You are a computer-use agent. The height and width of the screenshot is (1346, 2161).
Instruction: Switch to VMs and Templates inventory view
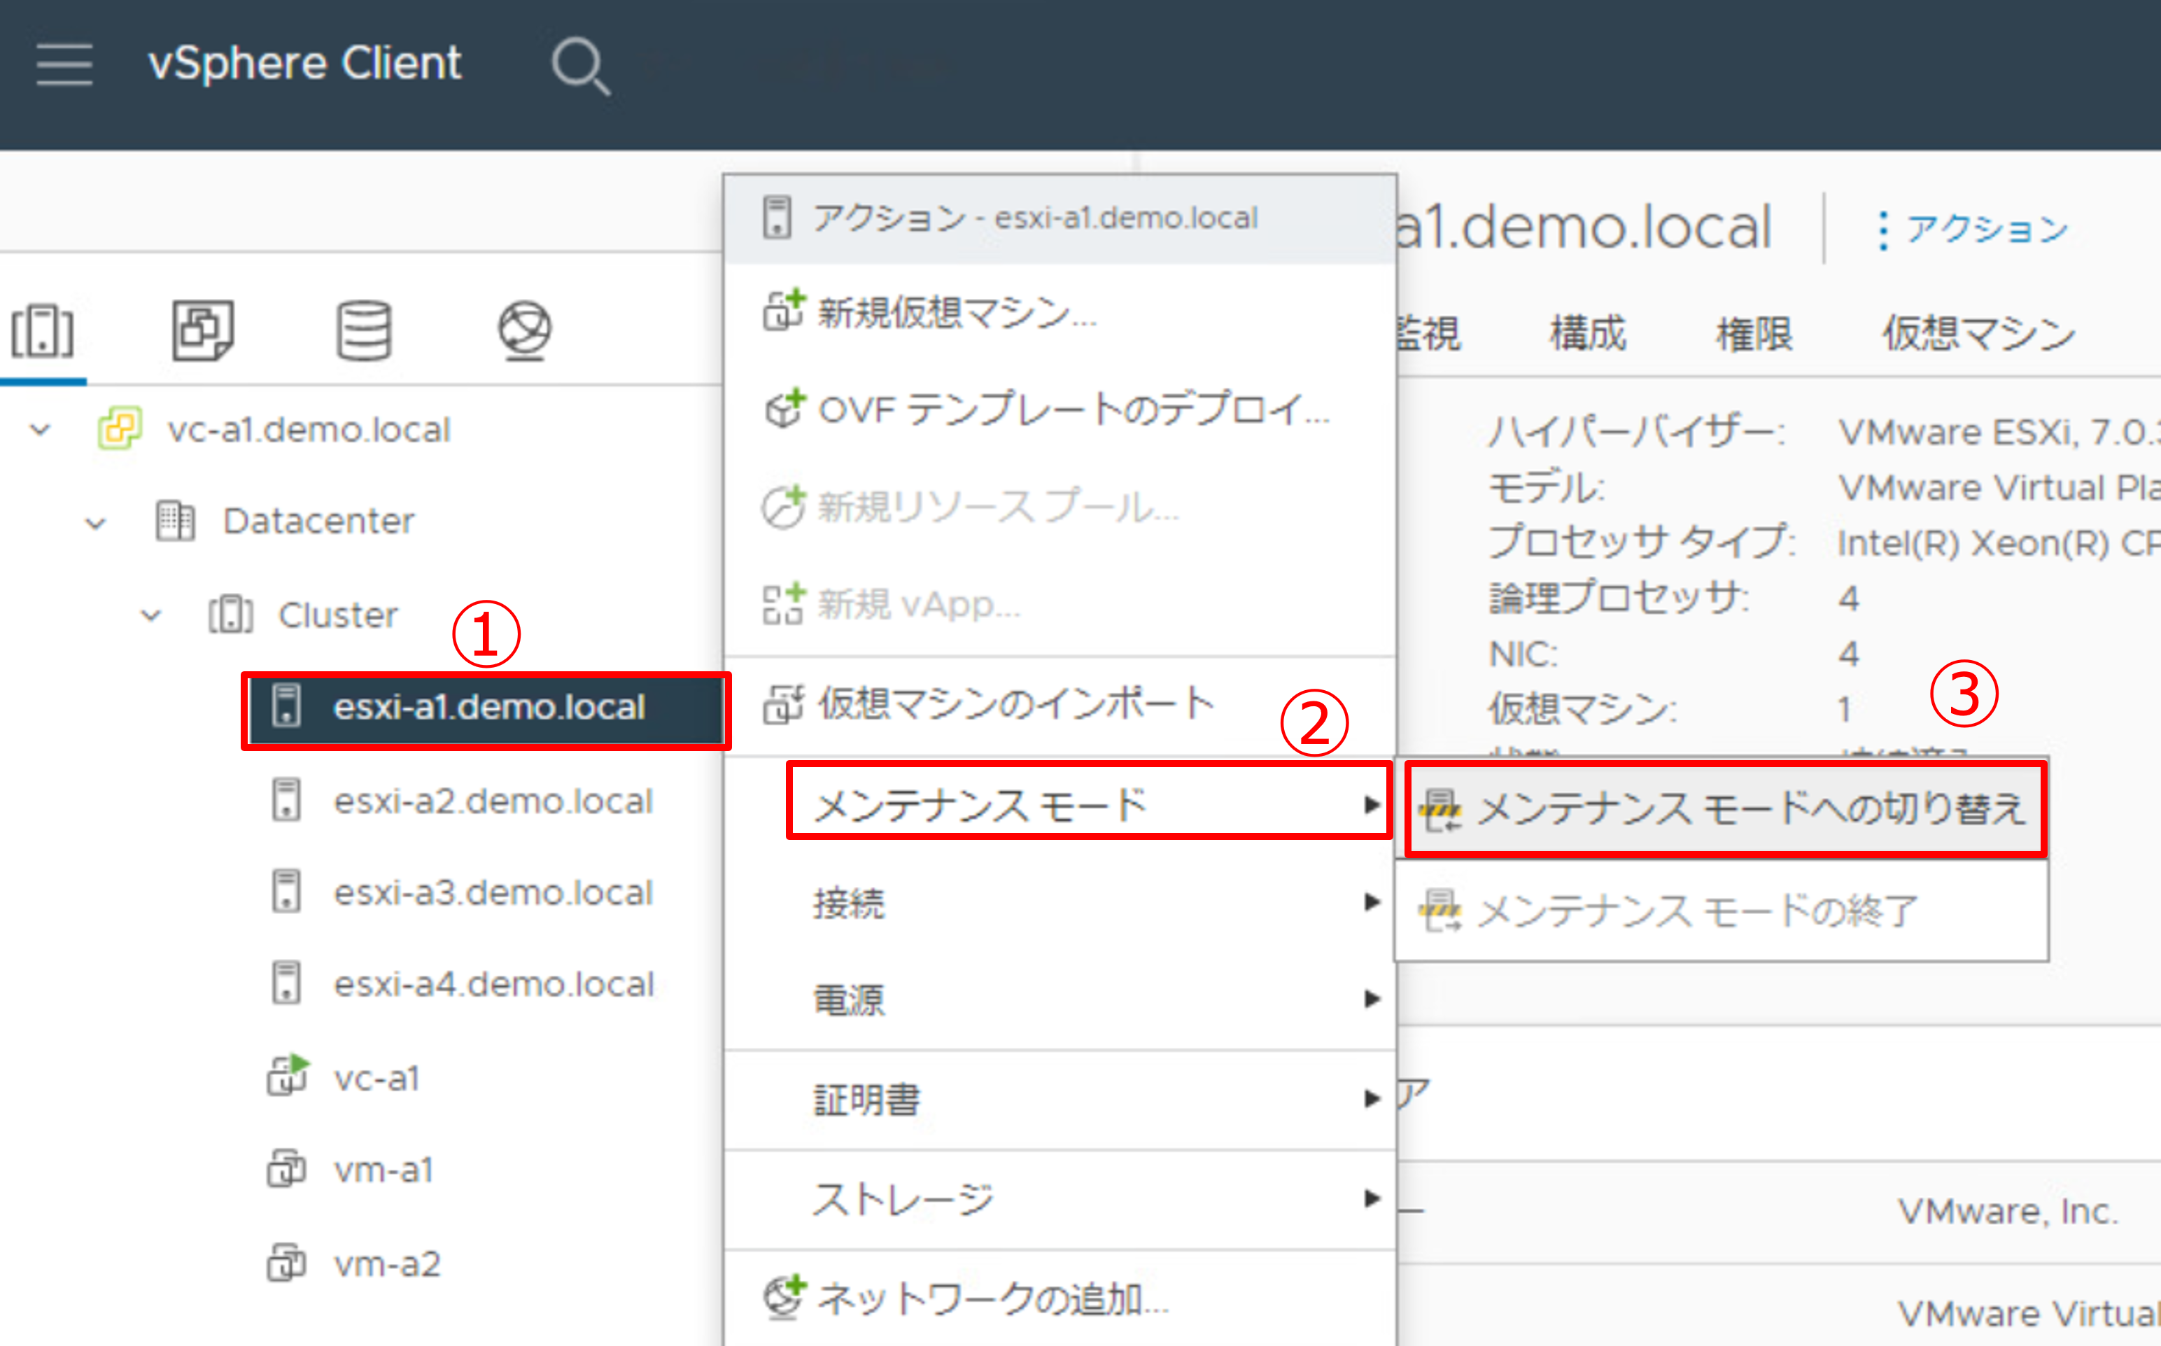pyautogui.click(x=203, y=330)
